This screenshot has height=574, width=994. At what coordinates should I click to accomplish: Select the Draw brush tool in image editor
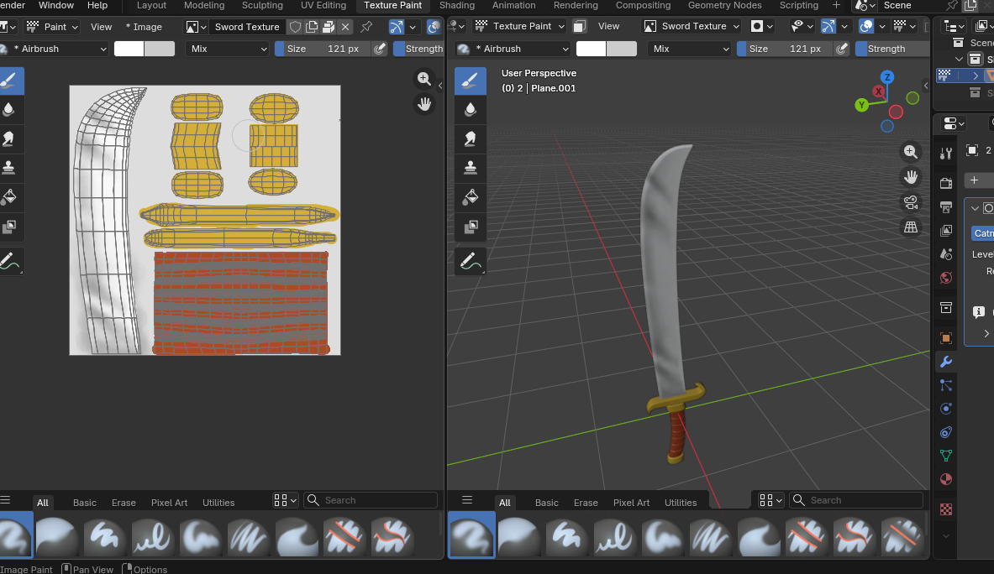click(x=9, y=81)
